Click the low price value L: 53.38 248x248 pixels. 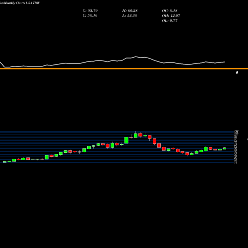click(129, 16)
